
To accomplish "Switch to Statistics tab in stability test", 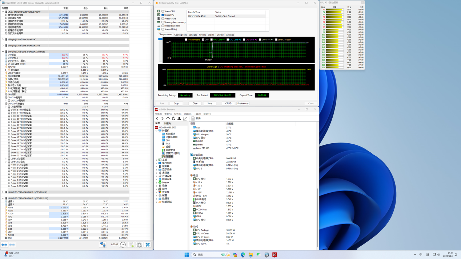I will tap(230, 35).
